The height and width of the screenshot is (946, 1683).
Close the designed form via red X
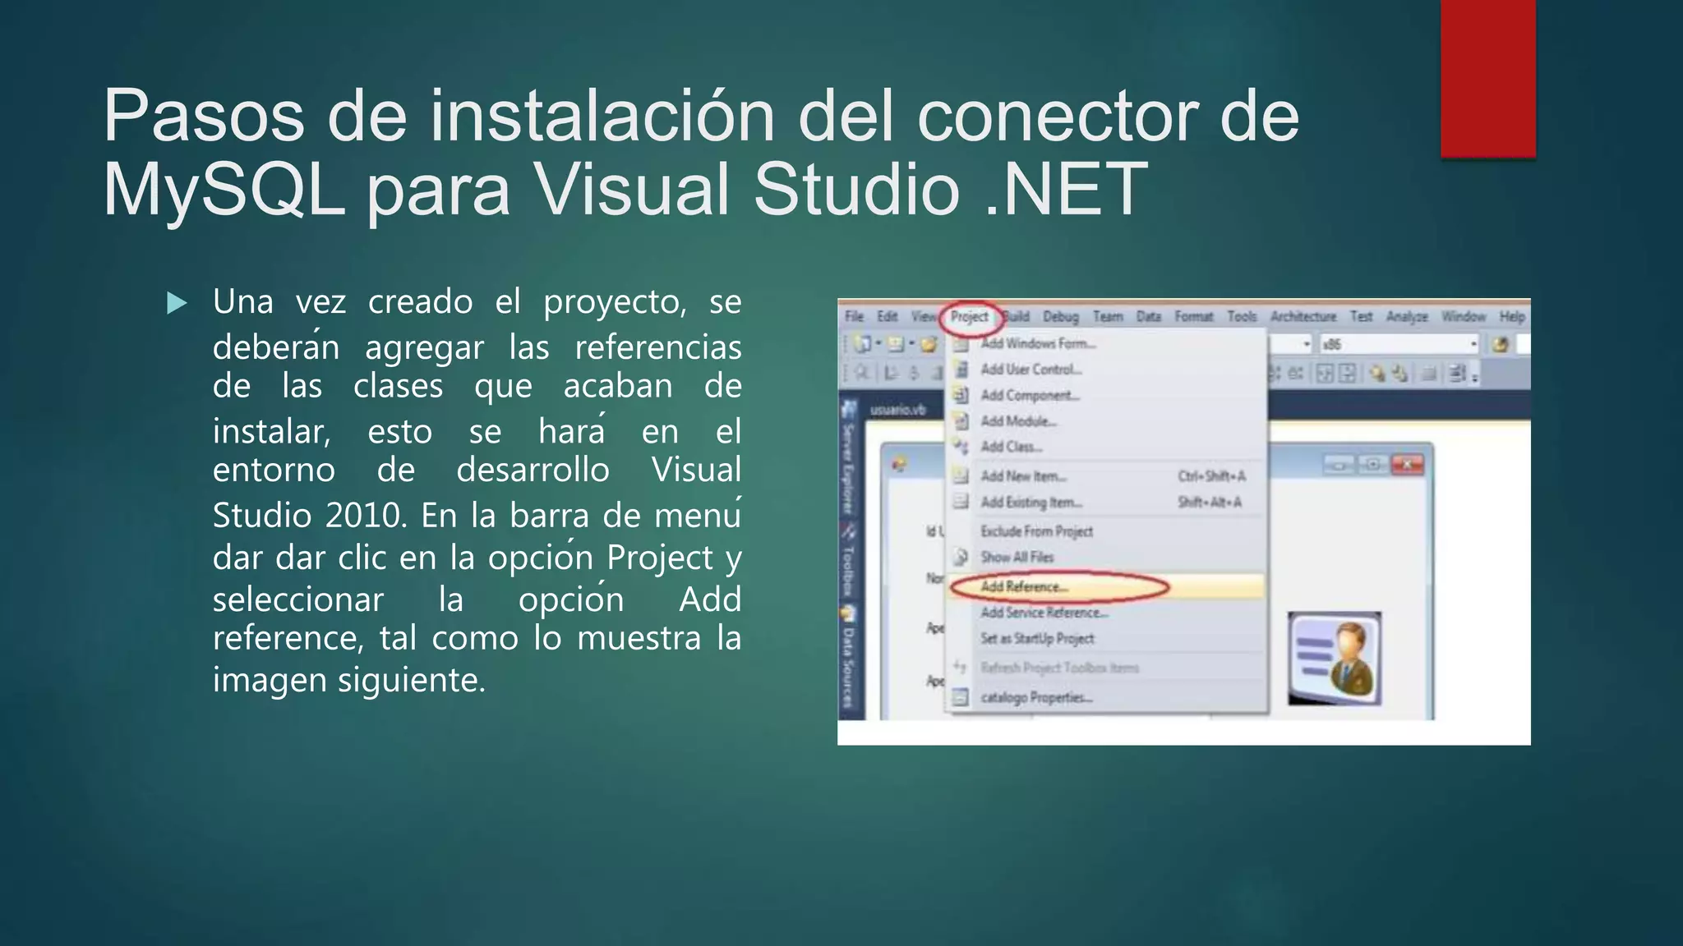tap(1407, 465)
